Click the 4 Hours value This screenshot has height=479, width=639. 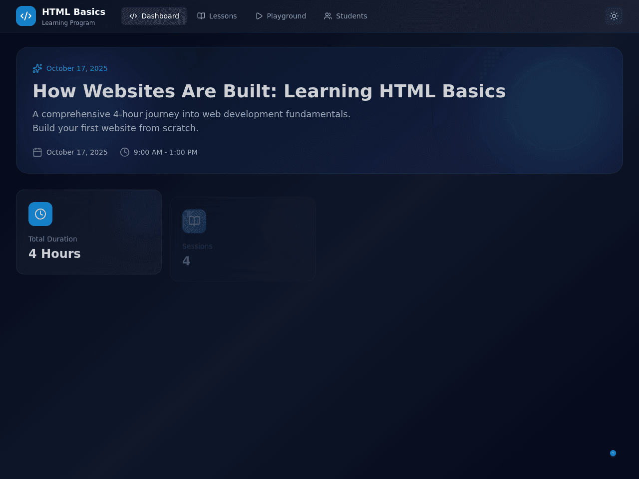pyautogui.click(x=54, y=253)
